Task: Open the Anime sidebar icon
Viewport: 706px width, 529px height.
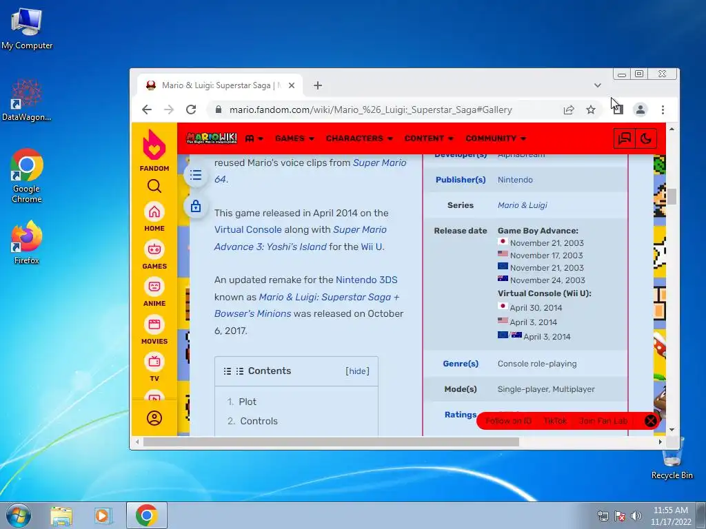Action: (154, 287)
